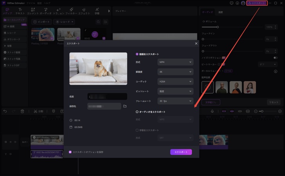The image size is (285, 176).
Task: Open the feedback message icon in title bar
Action: (x=231, y=3)
